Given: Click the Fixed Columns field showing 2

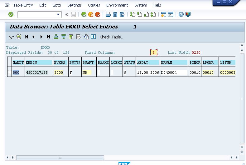Looking at the screenshot, I should pos(154,52).
